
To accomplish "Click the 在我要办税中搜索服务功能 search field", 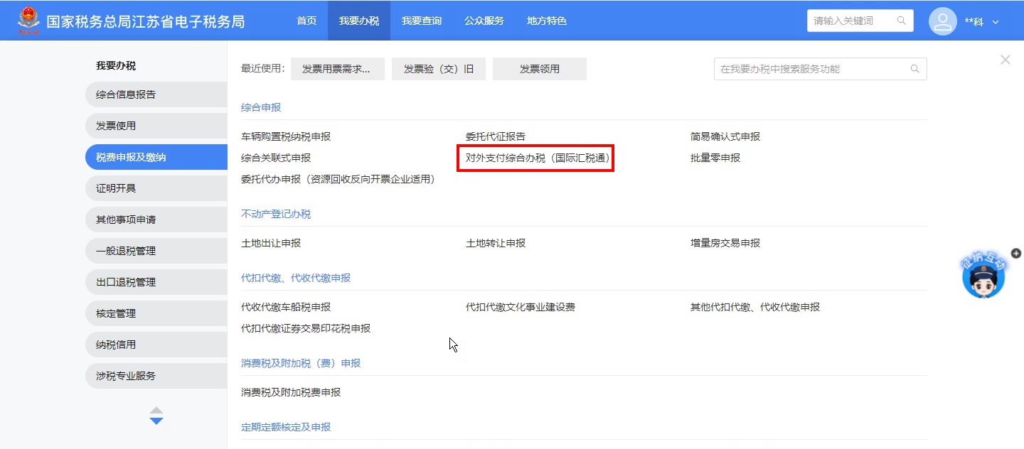I will (811, 69).
